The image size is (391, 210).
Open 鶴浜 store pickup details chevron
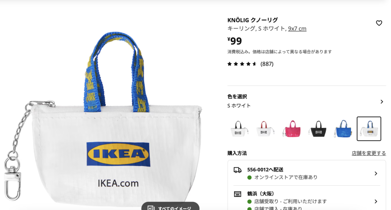376,201
